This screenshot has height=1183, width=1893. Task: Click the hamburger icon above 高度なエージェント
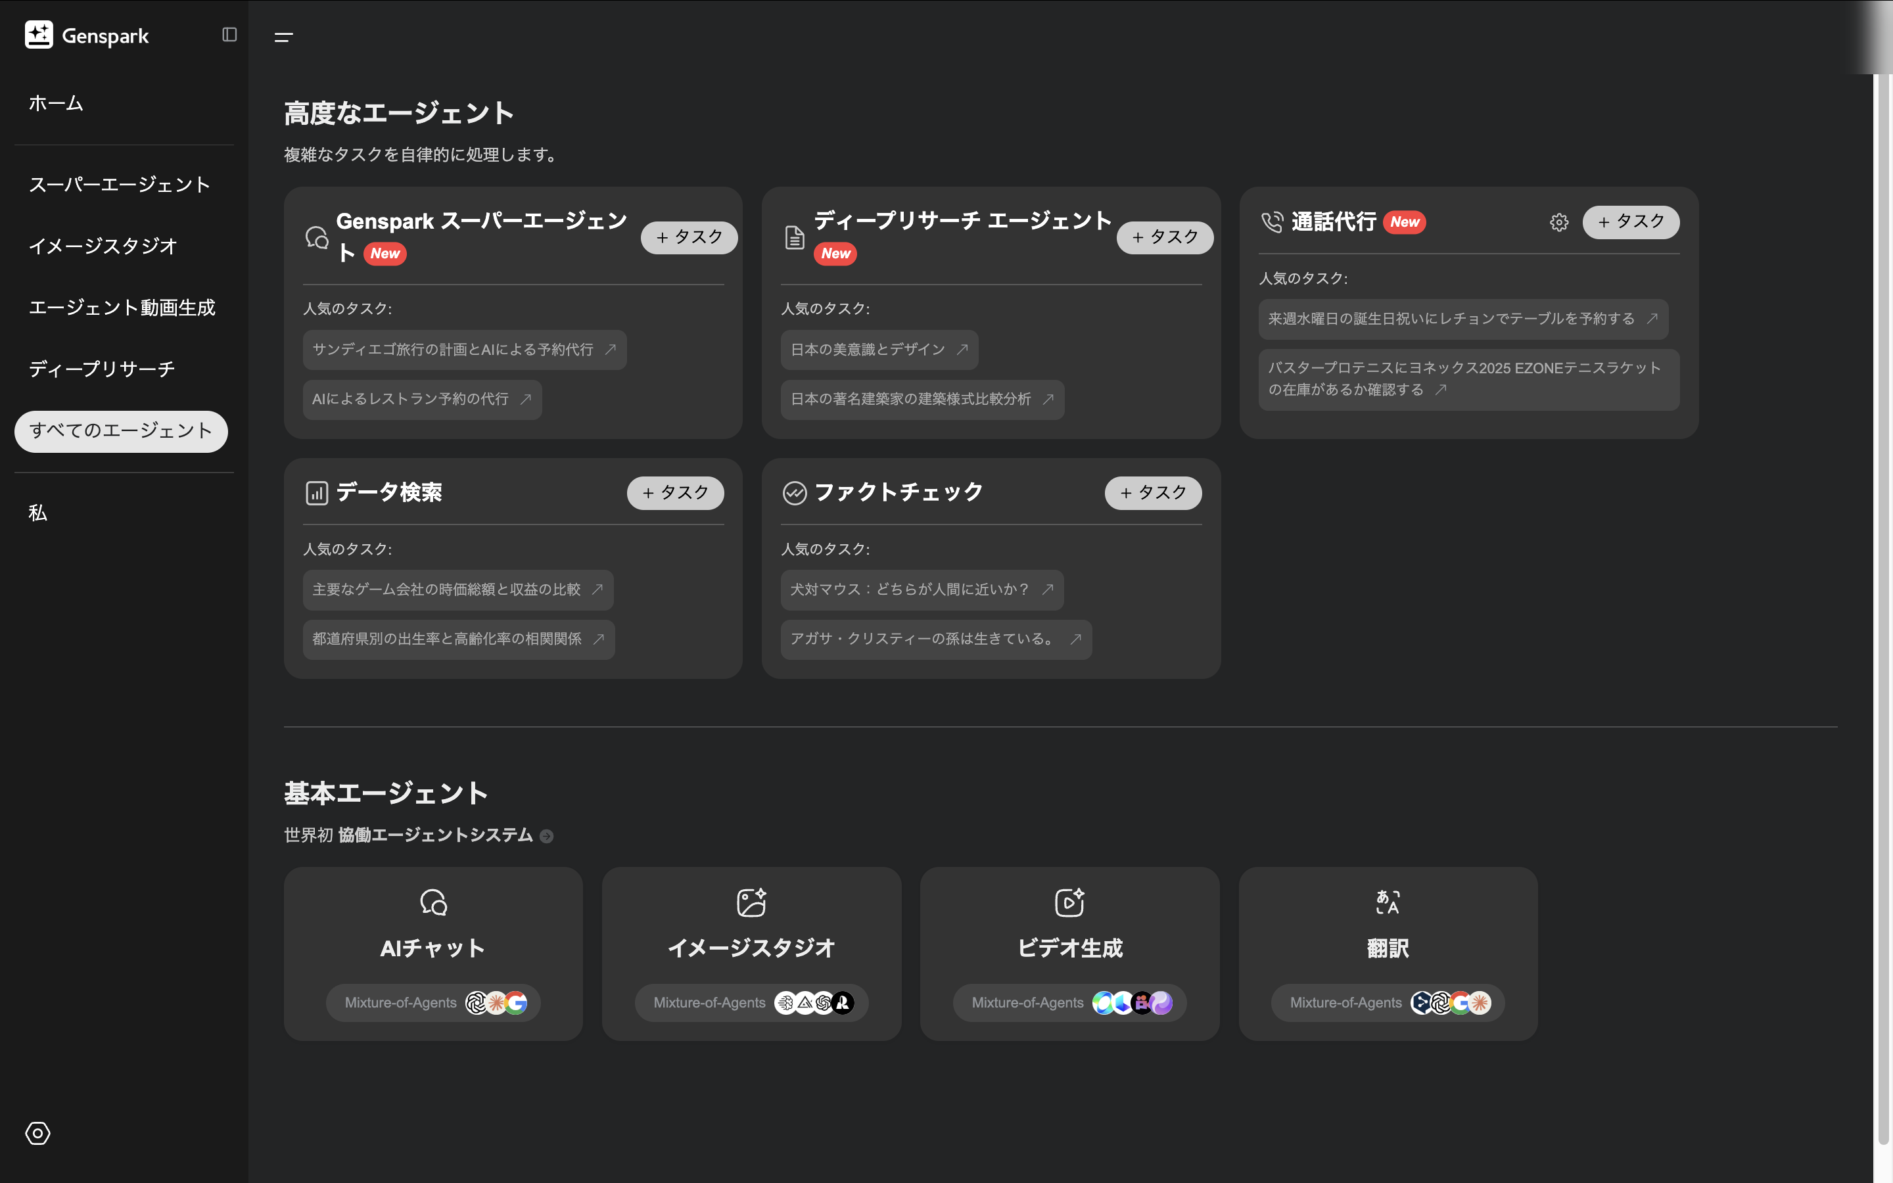click(284, 37)
